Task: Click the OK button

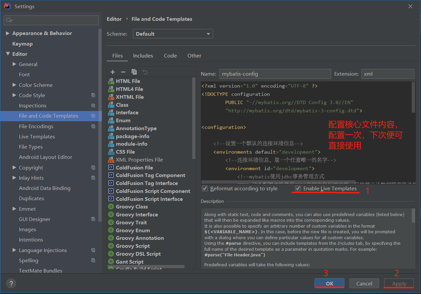Action: click(x=330, y=283)
